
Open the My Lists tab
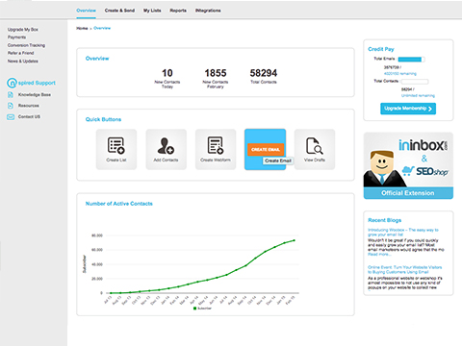pos(152,11)
